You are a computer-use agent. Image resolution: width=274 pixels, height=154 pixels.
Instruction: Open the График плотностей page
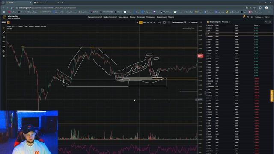[x=110, y=17]
